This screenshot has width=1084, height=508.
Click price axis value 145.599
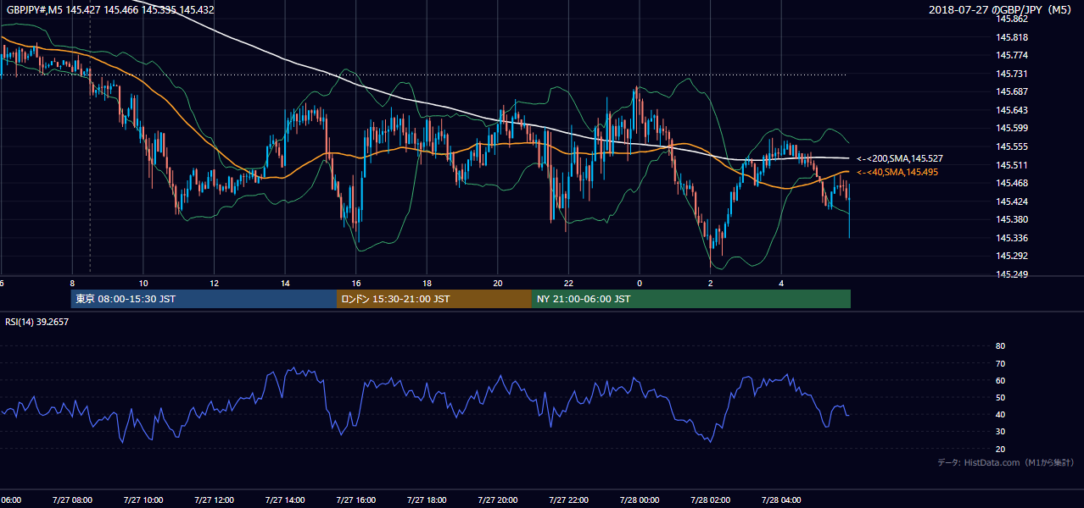(1011, 129)
